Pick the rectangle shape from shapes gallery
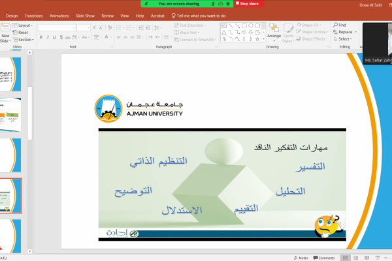Viewport: 392px width, 261px height. (x=244, y=25)
